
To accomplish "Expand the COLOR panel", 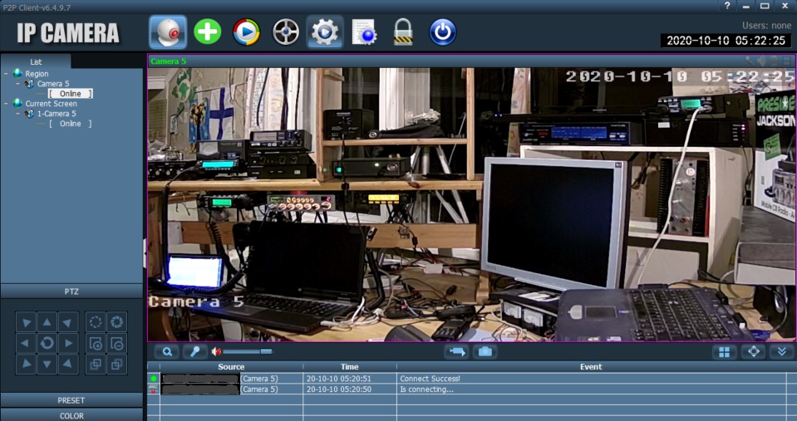I will tap(71, 415).
